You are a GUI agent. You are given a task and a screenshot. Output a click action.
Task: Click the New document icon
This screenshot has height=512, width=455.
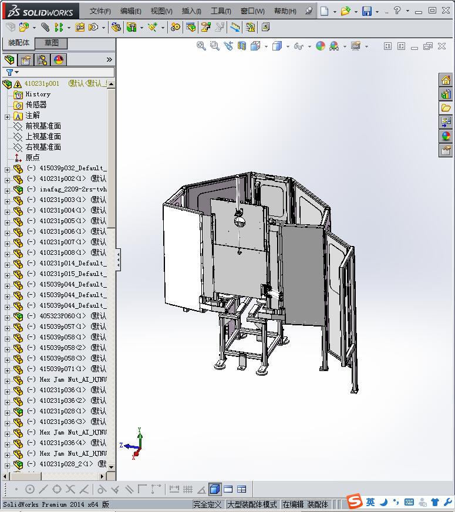pos(324,11)
